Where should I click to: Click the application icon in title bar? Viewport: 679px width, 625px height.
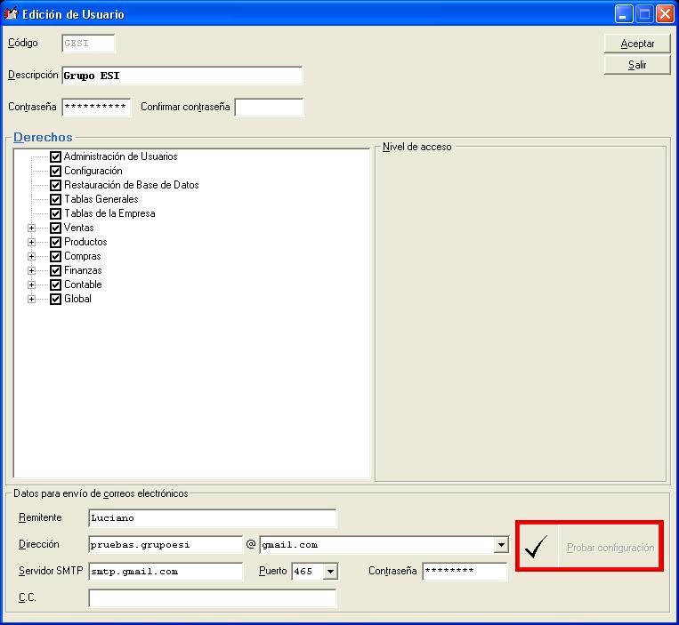pos(12,13)
